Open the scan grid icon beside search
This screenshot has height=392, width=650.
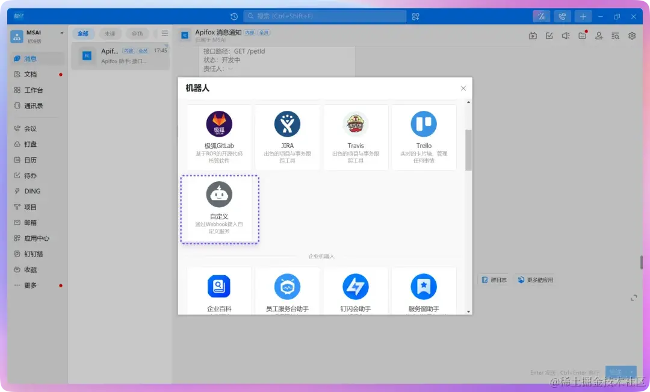click(415, 17)
